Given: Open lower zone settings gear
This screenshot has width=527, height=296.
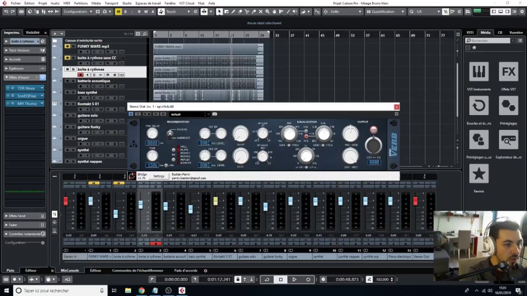Looking at the screenshot, I should (205, 271).
